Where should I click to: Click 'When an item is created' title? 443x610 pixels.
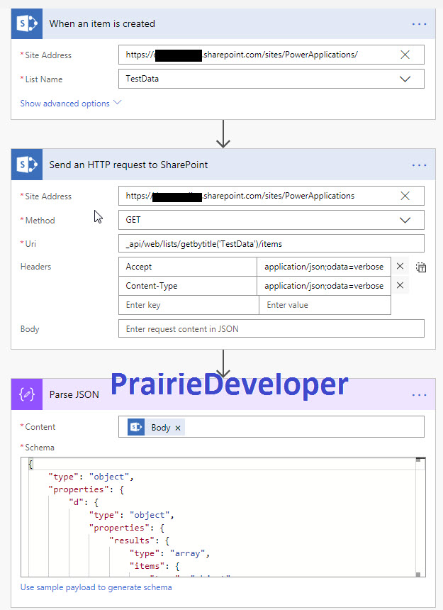click(x=102, y=23)
